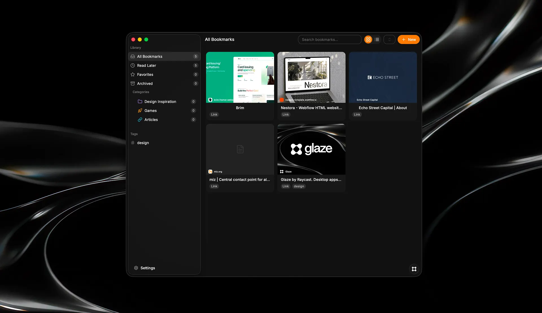This screenshot has width=542, height=313.
Task: Select All Bookmarks in the sidebar
Action: [164, 56]
